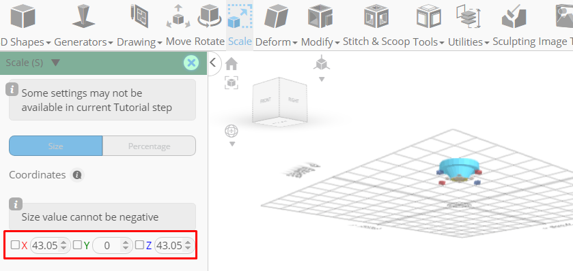Switch scaling mode to Size

[55, 146]
